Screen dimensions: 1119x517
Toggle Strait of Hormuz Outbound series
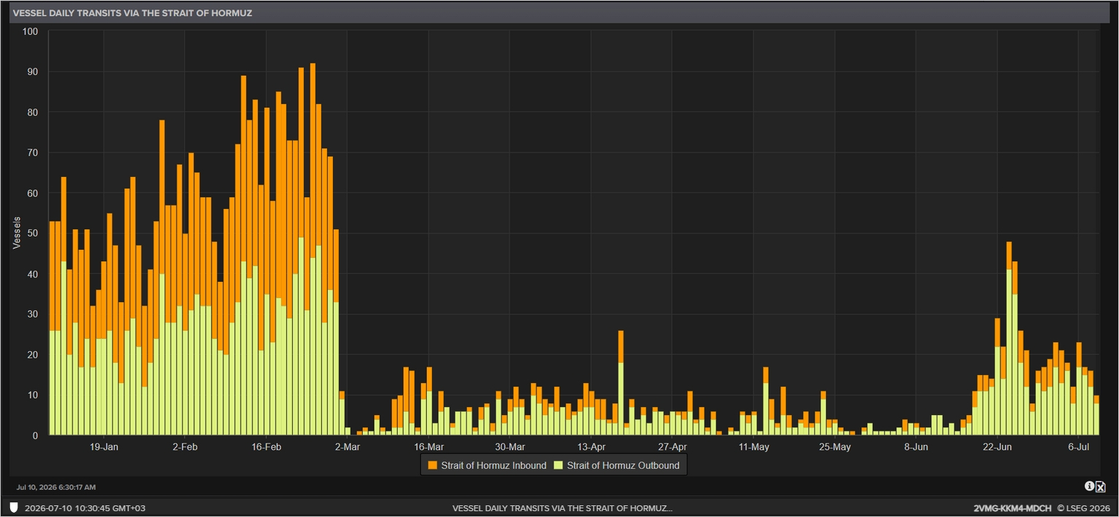click(616, 465)
